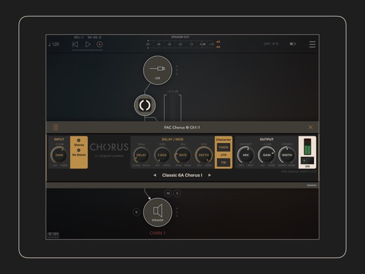Mute the channel with the M button

[168, 193]
